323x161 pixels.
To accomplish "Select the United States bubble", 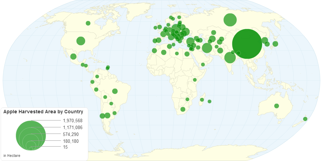I will [x=80, y=41].
